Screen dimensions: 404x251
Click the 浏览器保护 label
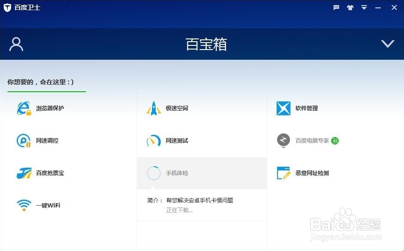point(50,108)
